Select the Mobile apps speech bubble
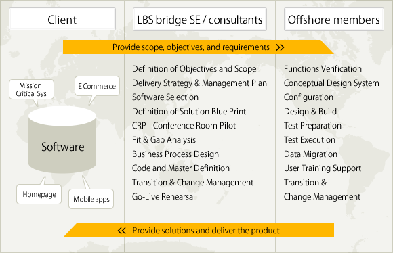Viewport: 393px width, 253px height. pyautogui.click(x=91, y=199)
